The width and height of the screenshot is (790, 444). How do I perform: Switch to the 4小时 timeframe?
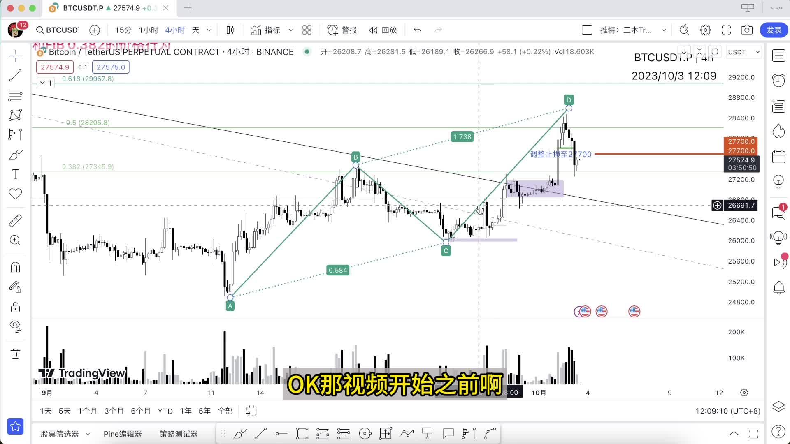click(x=175, y=30)
